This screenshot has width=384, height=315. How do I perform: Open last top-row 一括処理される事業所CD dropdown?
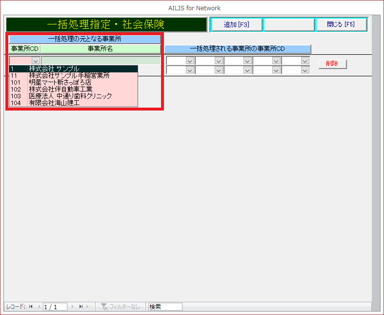[305, 61]
